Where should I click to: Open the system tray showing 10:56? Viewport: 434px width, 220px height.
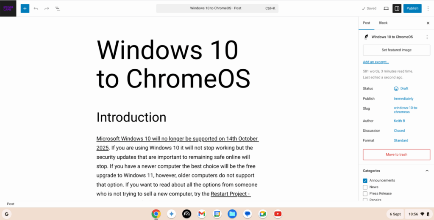pos(419,214)
